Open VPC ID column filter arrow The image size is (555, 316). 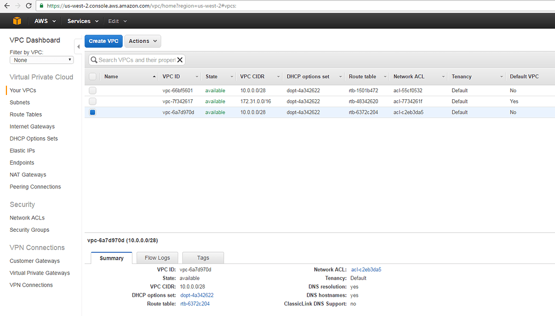(x=197, y=77)
